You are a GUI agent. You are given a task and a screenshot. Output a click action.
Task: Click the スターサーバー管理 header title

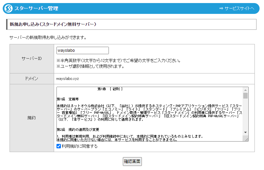coord(36,8)
